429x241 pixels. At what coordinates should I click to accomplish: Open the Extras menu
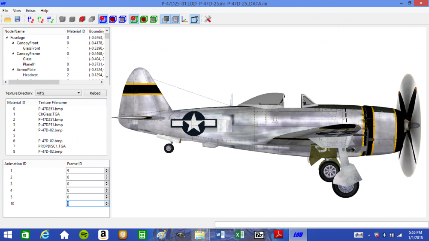[x=30, y=11]
